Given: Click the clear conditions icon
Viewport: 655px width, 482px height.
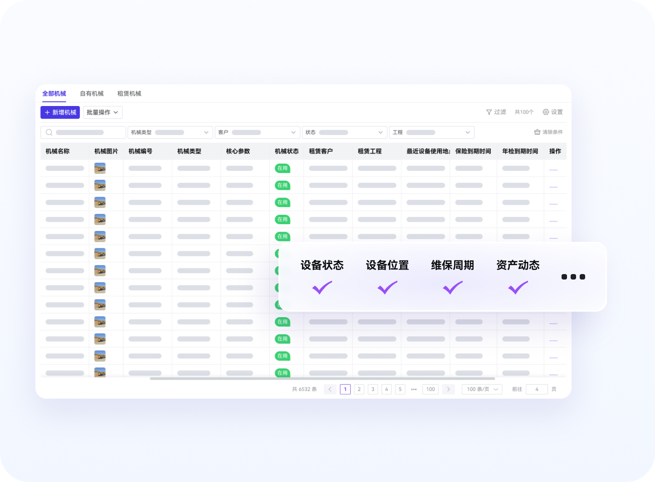Looking at the screenshot, I should tap(537, 132).
